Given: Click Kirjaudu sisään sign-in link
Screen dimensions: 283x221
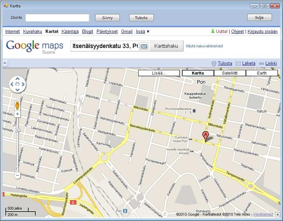Looking at the screenshot, I should [x=262, y=31].
